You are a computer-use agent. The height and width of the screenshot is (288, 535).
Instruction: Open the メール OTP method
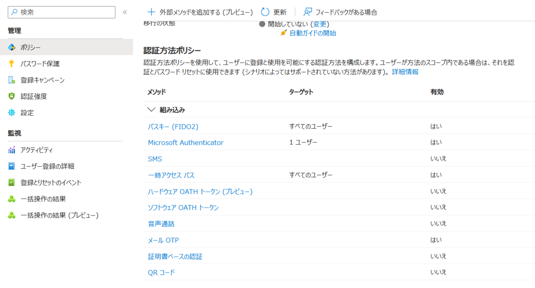pyautogui.click(x=163, y=240)
